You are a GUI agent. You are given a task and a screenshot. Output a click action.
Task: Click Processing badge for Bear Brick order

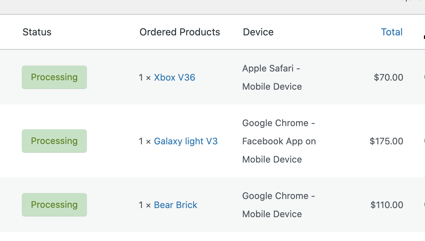[x=54, y=205]
